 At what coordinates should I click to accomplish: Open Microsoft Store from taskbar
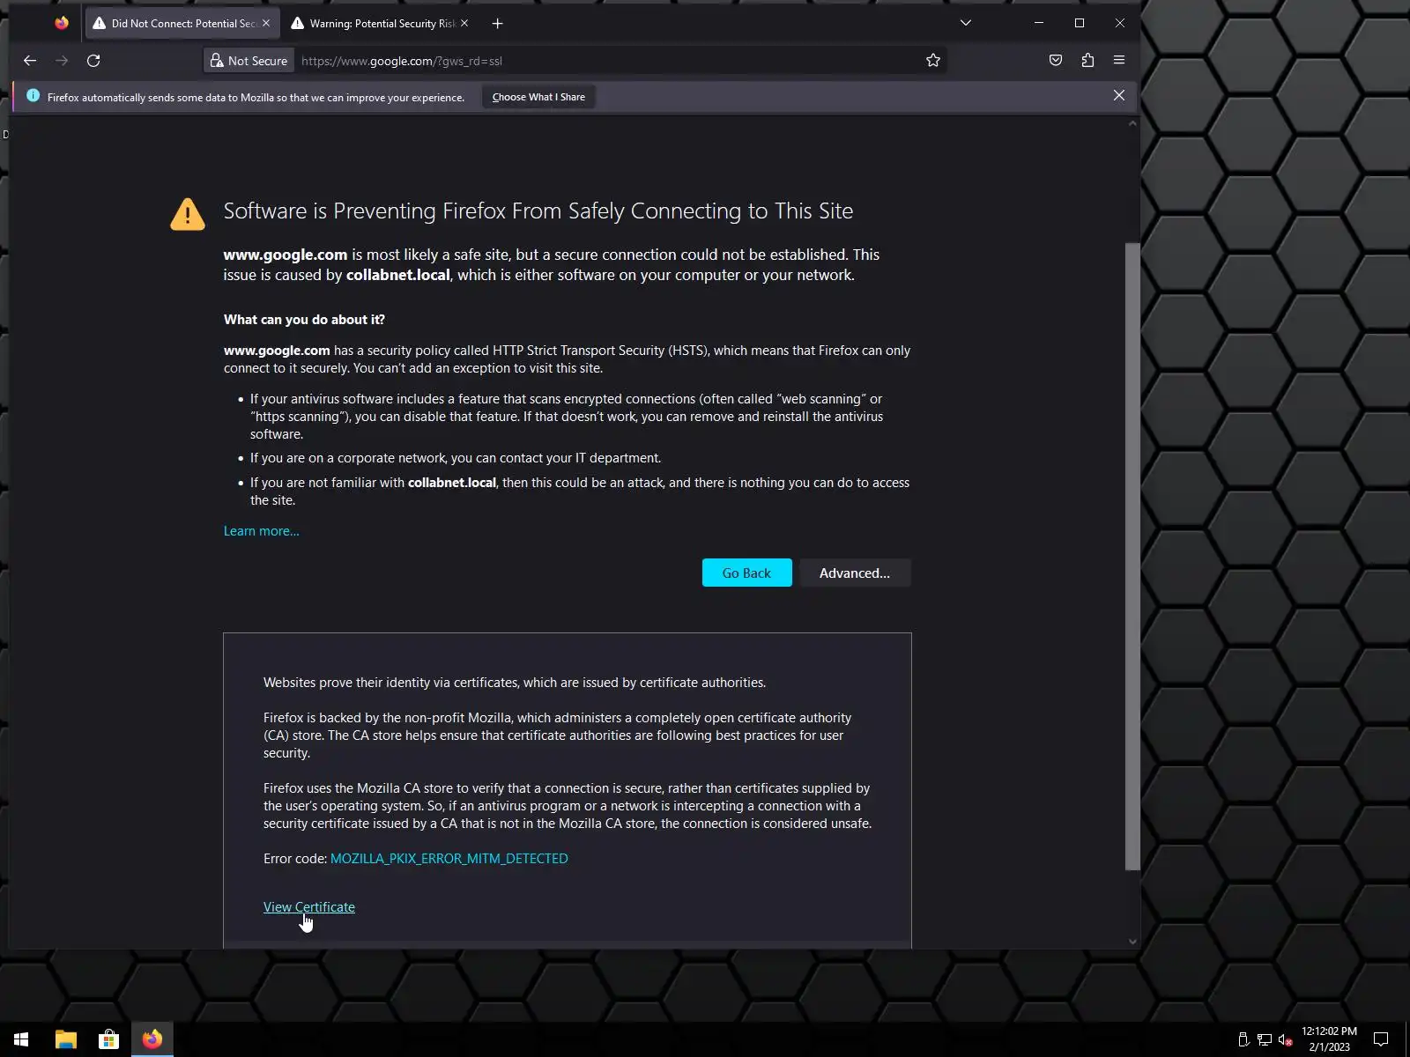pyautogui.click(x=108, y=1039)
